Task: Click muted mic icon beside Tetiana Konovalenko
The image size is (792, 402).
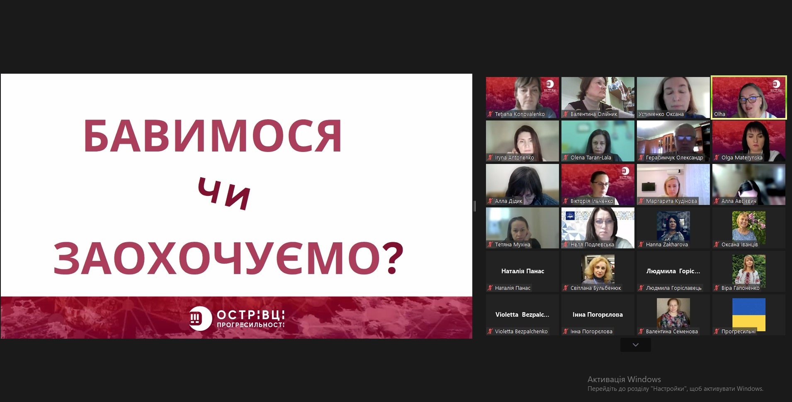Action: (x=490, y=114)
